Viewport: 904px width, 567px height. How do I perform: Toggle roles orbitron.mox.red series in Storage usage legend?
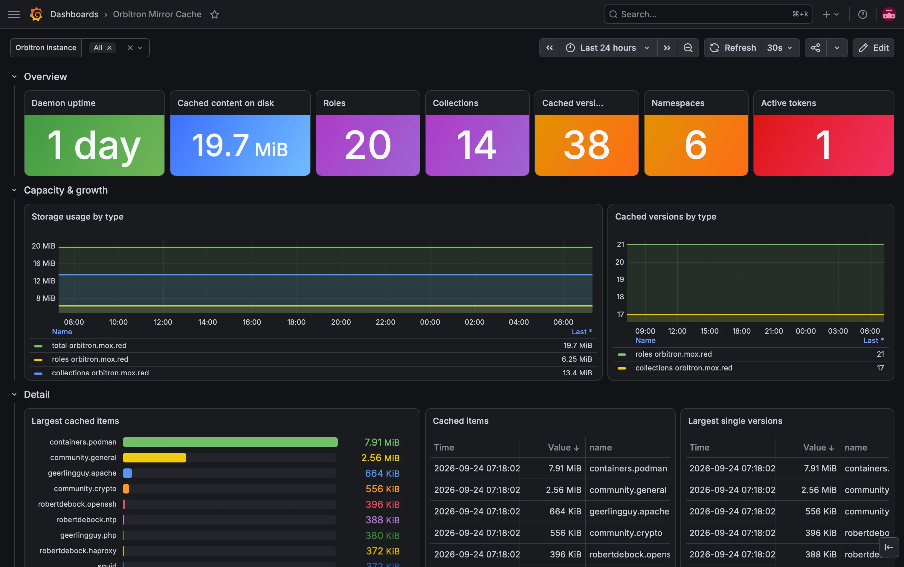(x=90, y=359)
